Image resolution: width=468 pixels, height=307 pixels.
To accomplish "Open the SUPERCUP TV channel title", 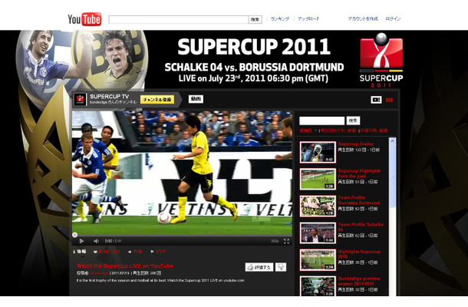I will coord(109,97).
